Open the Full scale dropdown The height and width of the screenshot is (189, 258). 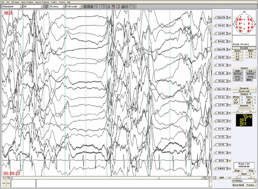(71, 7)
